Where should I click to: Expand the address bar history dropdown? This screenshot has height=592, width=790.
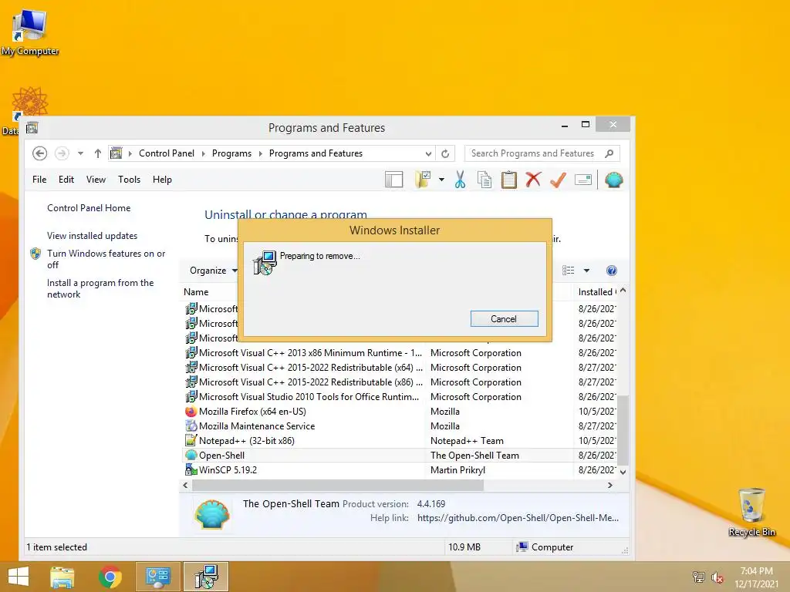[428, 153]
